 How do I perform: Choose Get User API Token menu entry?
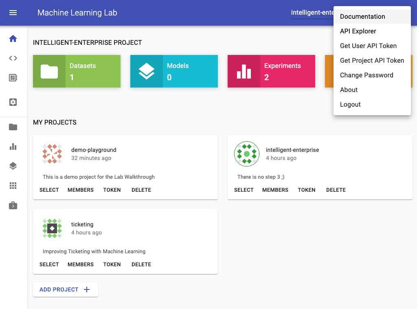click(x=368, y=46)
